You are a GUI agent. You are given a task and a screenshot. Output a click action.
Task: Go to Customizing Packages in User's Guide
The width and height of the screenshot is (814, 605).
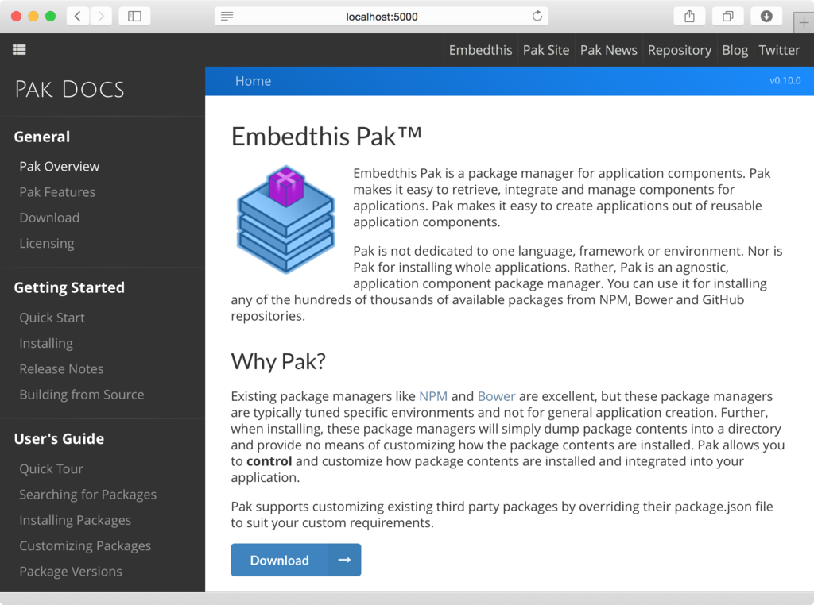click(x=85, y=545)
